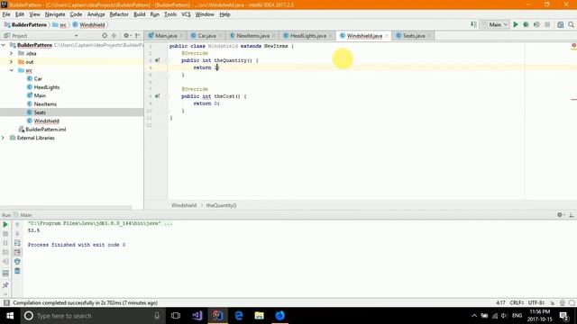Click the UTF-8 encoding in status bar
The width and height of the screenshot is (577, 324).
pos(536,302)
